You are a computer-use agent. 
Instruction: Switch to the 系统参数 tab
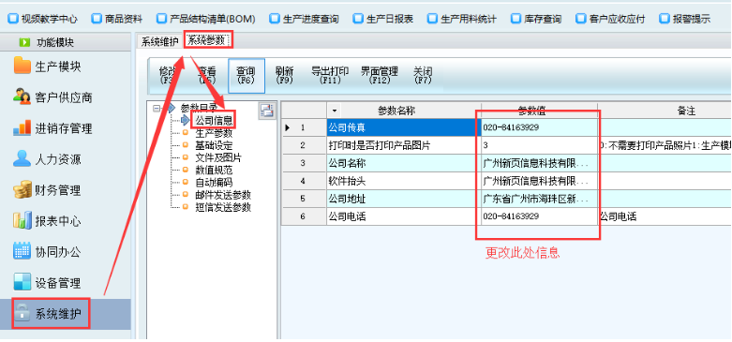206,41
